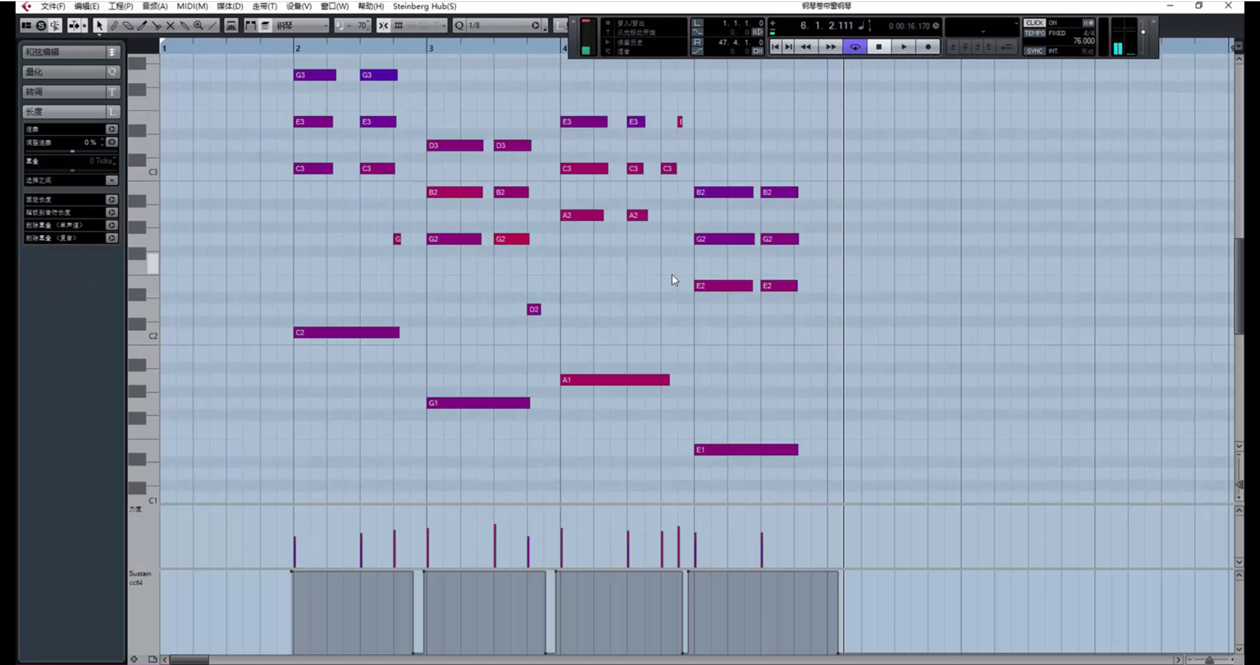Click the 踏板到音符长度 apply arrow button
Image resolution: width=1260 pixels, height=665 pixels.
[112, 213]
